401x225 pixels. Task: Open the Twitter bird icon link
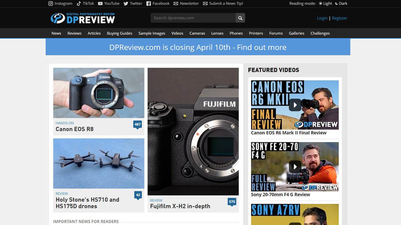(126, 3)
